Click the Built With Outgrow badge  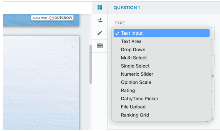[52, 18]
